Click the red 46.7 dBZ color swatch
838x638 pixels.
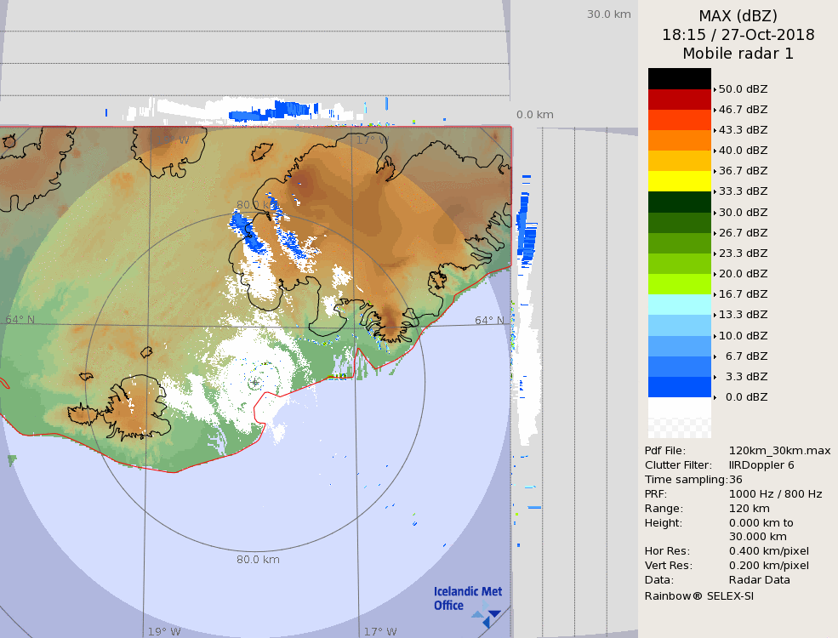coord(679,99)
